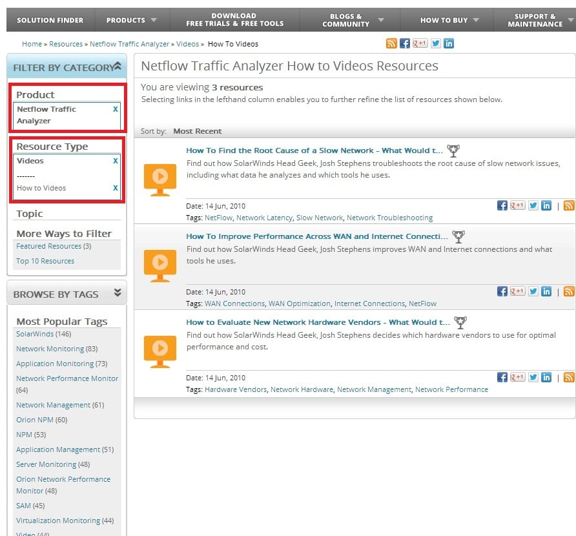The image size is (576, 536).
Task: Click the Network Latency tag
Action: click(x=264, y=218)
